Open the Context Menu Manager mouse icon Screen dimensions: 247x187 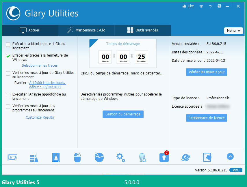pyautogui.click(x=77, y=158)
